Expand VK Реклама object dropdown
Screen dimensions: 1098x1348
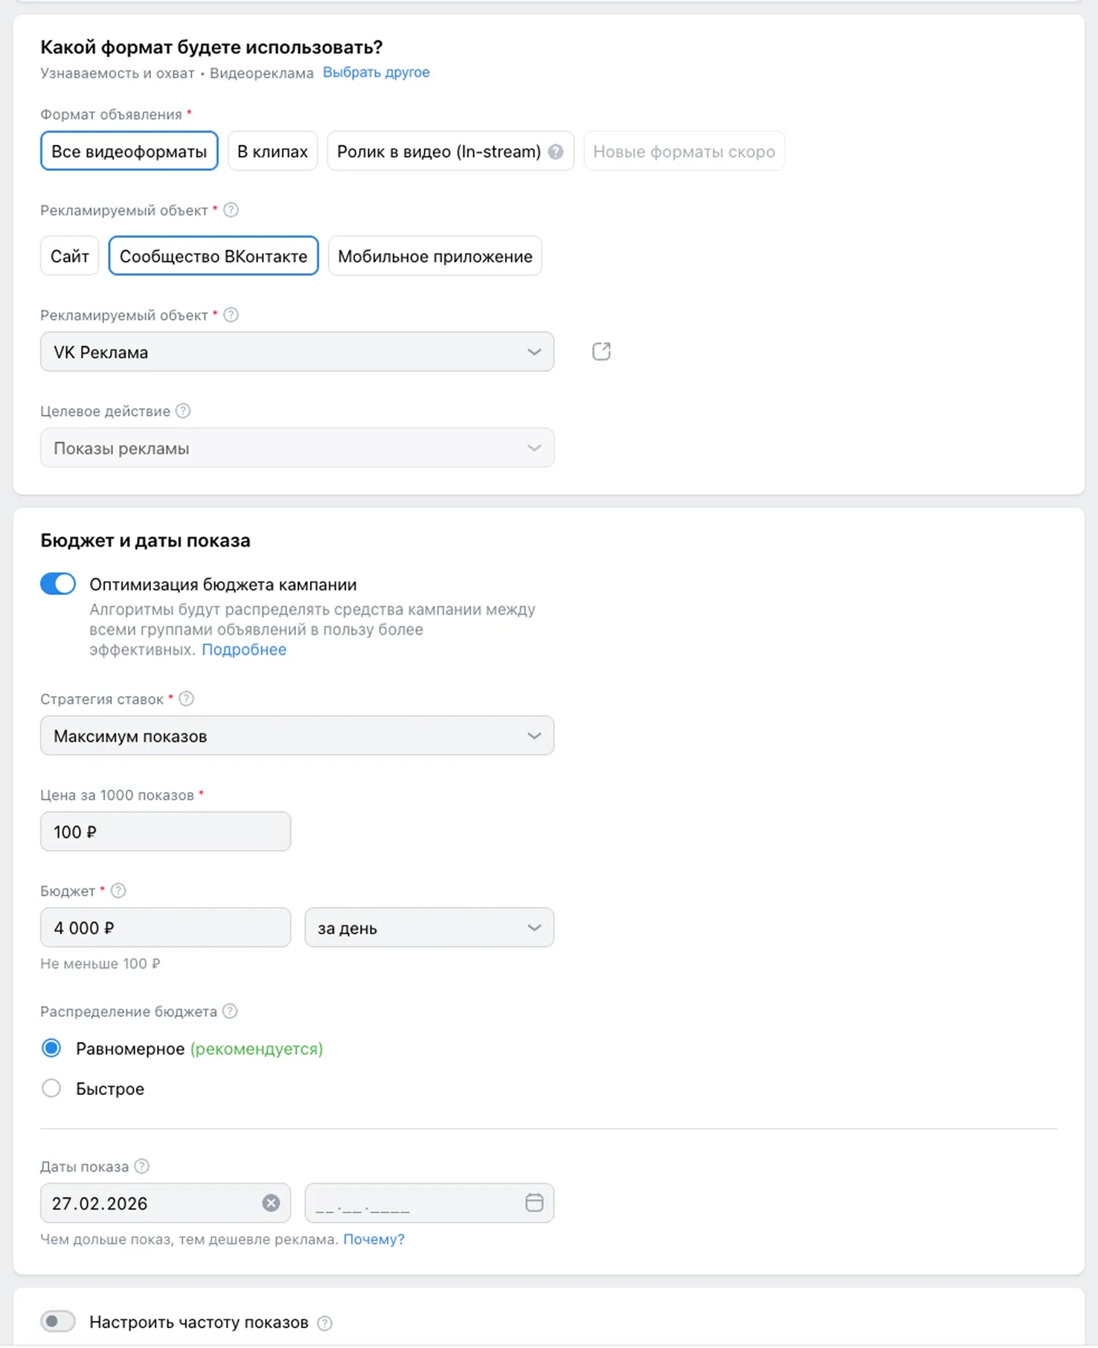click(297, 352)
